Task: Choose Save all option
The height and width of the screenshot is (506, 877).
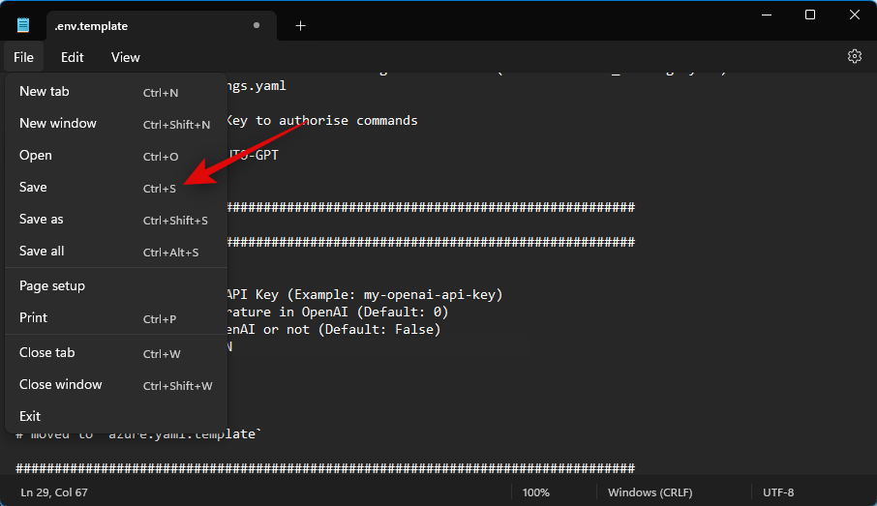Action: (116, 251)
